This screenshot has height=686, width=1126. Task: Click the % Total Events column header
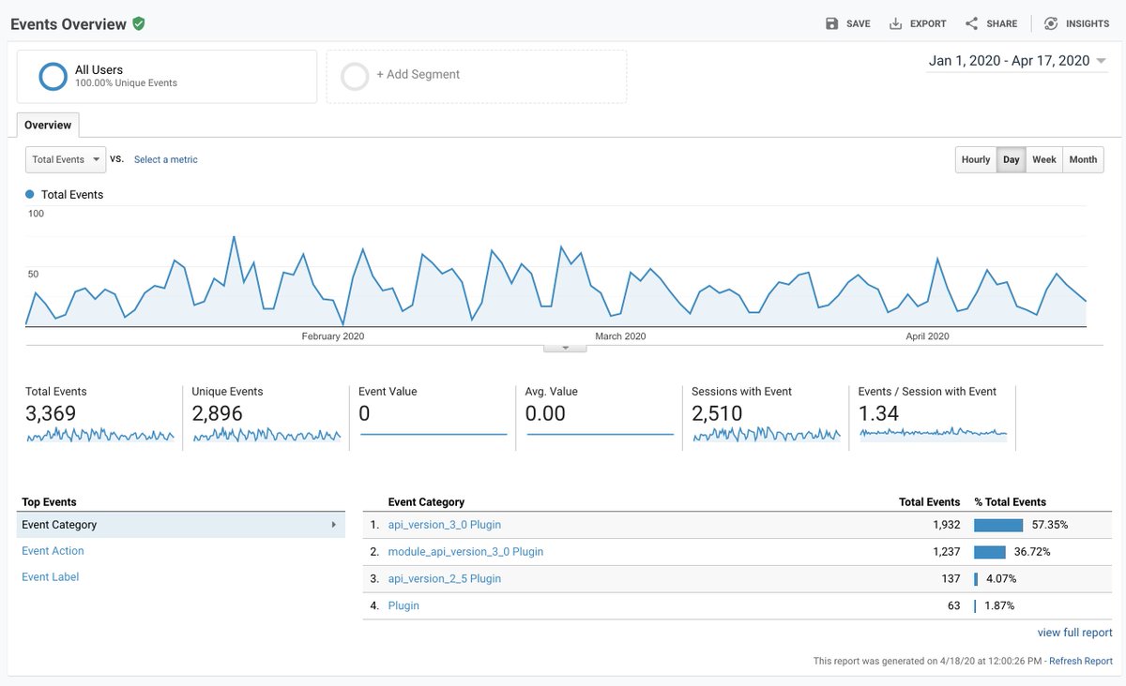[1010, 502]
